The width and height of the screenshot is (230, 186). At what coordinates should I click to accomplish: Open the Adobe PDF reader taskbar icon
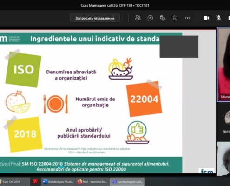(x=35, y=182)
